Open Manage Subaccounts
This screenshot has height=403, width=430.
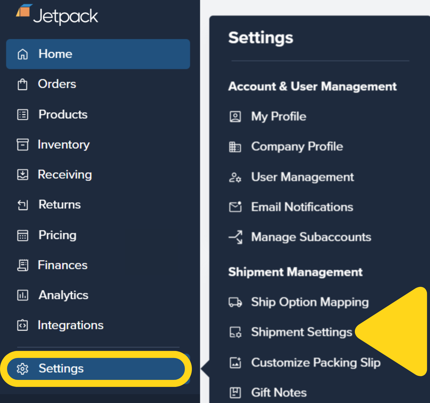click(x=311, y=237)
